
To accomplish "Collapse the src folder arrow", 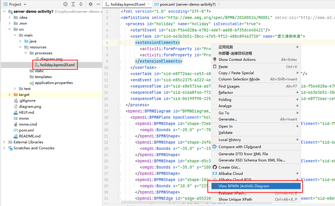I will tap(9, 29).
